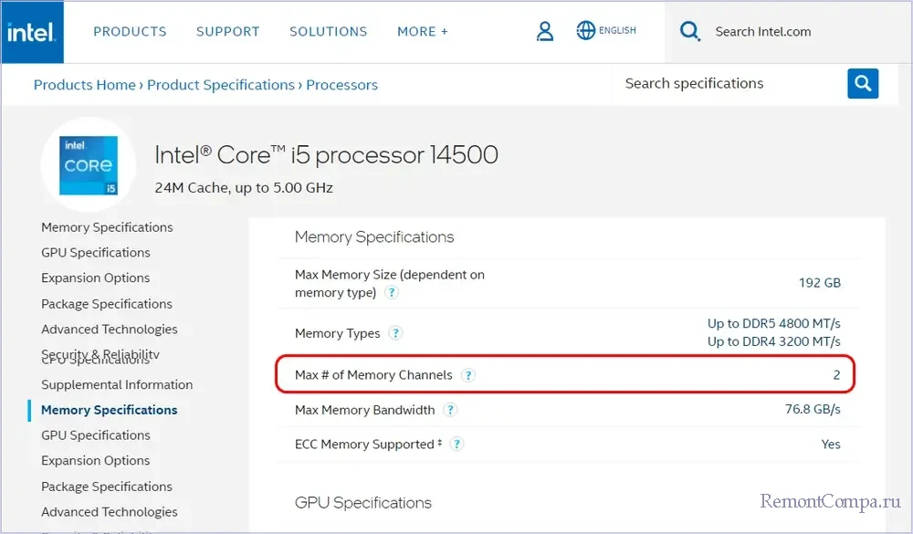Open help tooltip for Memory Types
This screenshot has height=534, width=913.
tap(395, 333)
